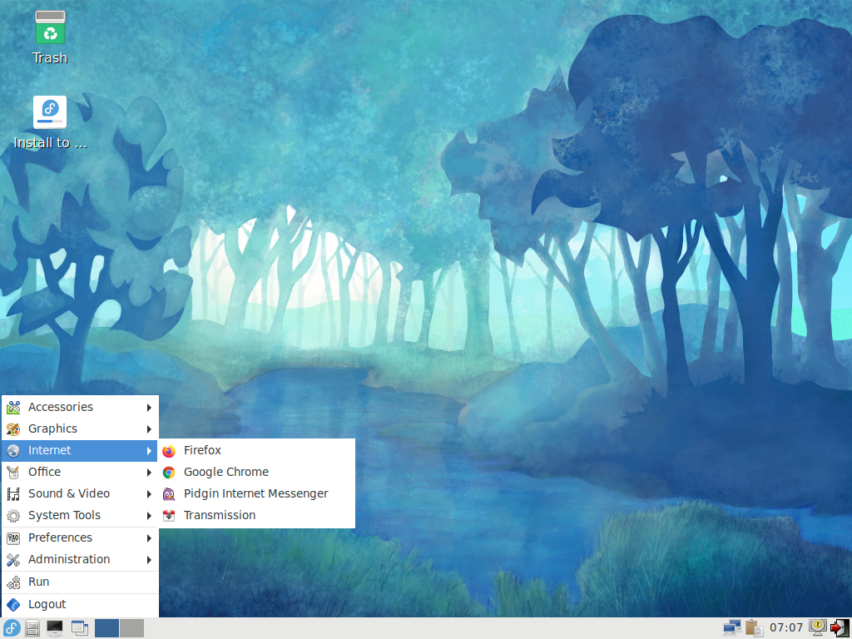Screen dimensions: 852x639
Task: Open the Sound & Video category
Action: [80, 494]
